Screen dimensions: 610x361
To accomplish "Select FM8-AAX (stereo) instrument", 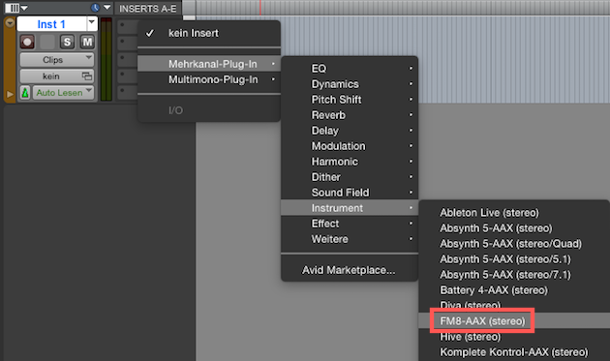I will point(482,321).
